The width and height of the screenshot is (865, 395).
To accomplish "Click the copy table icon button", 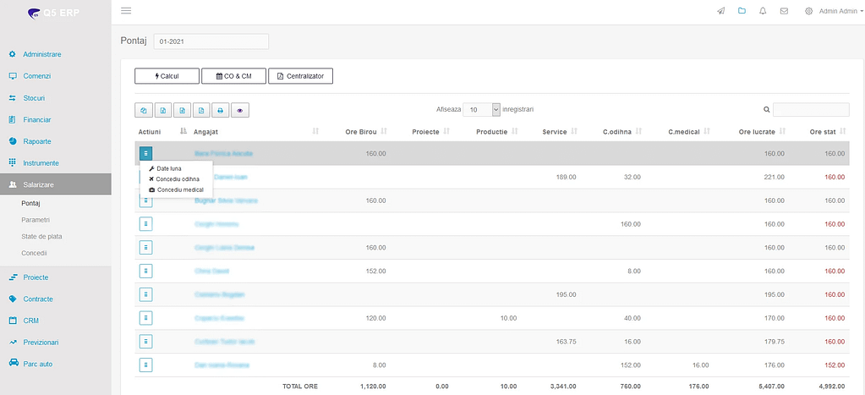I will [x=144, y=110].
